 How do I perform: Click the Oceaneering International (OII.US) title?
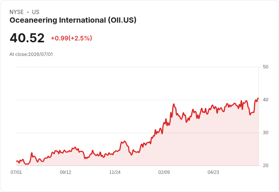pos(73,20)
